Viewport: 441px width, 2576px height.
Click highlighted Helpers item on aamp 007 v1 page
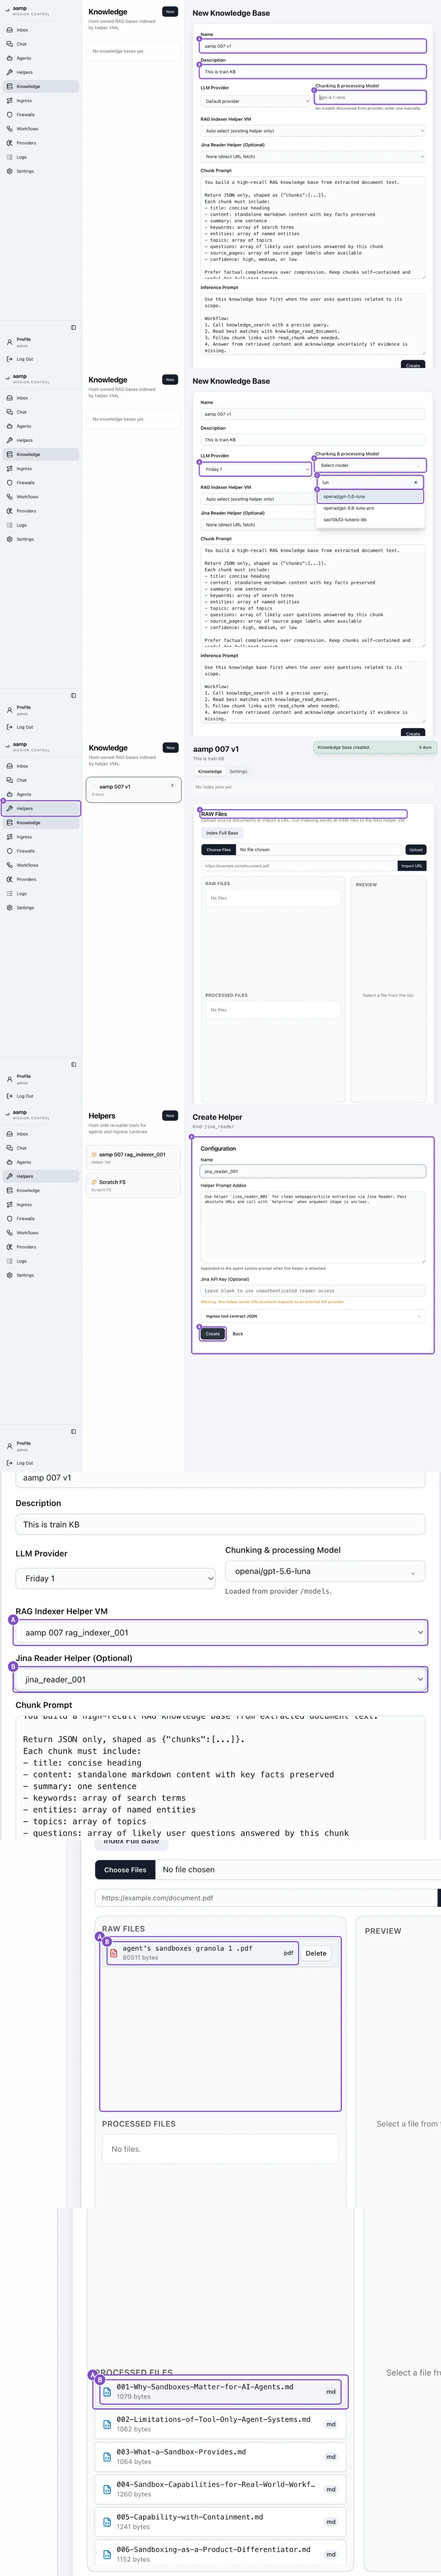[40, 808]
